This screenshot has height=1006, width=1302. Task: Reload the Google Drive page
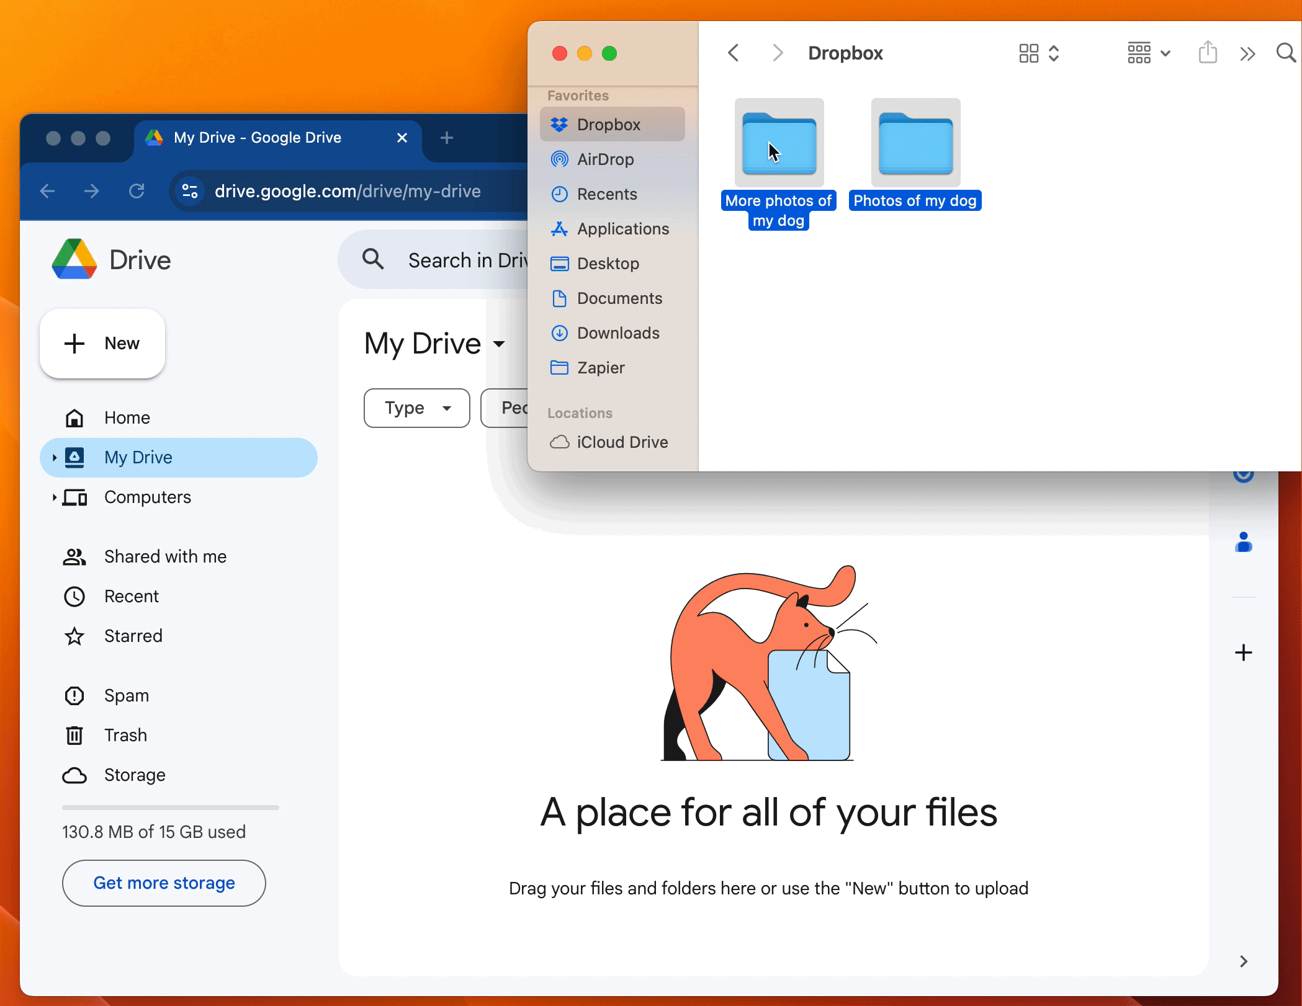pos(137,191)
